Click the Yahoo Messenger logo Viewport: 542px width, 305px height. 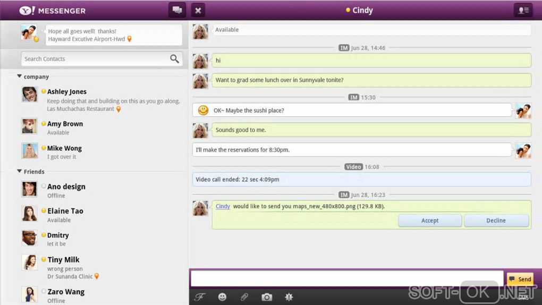[53, 11]
